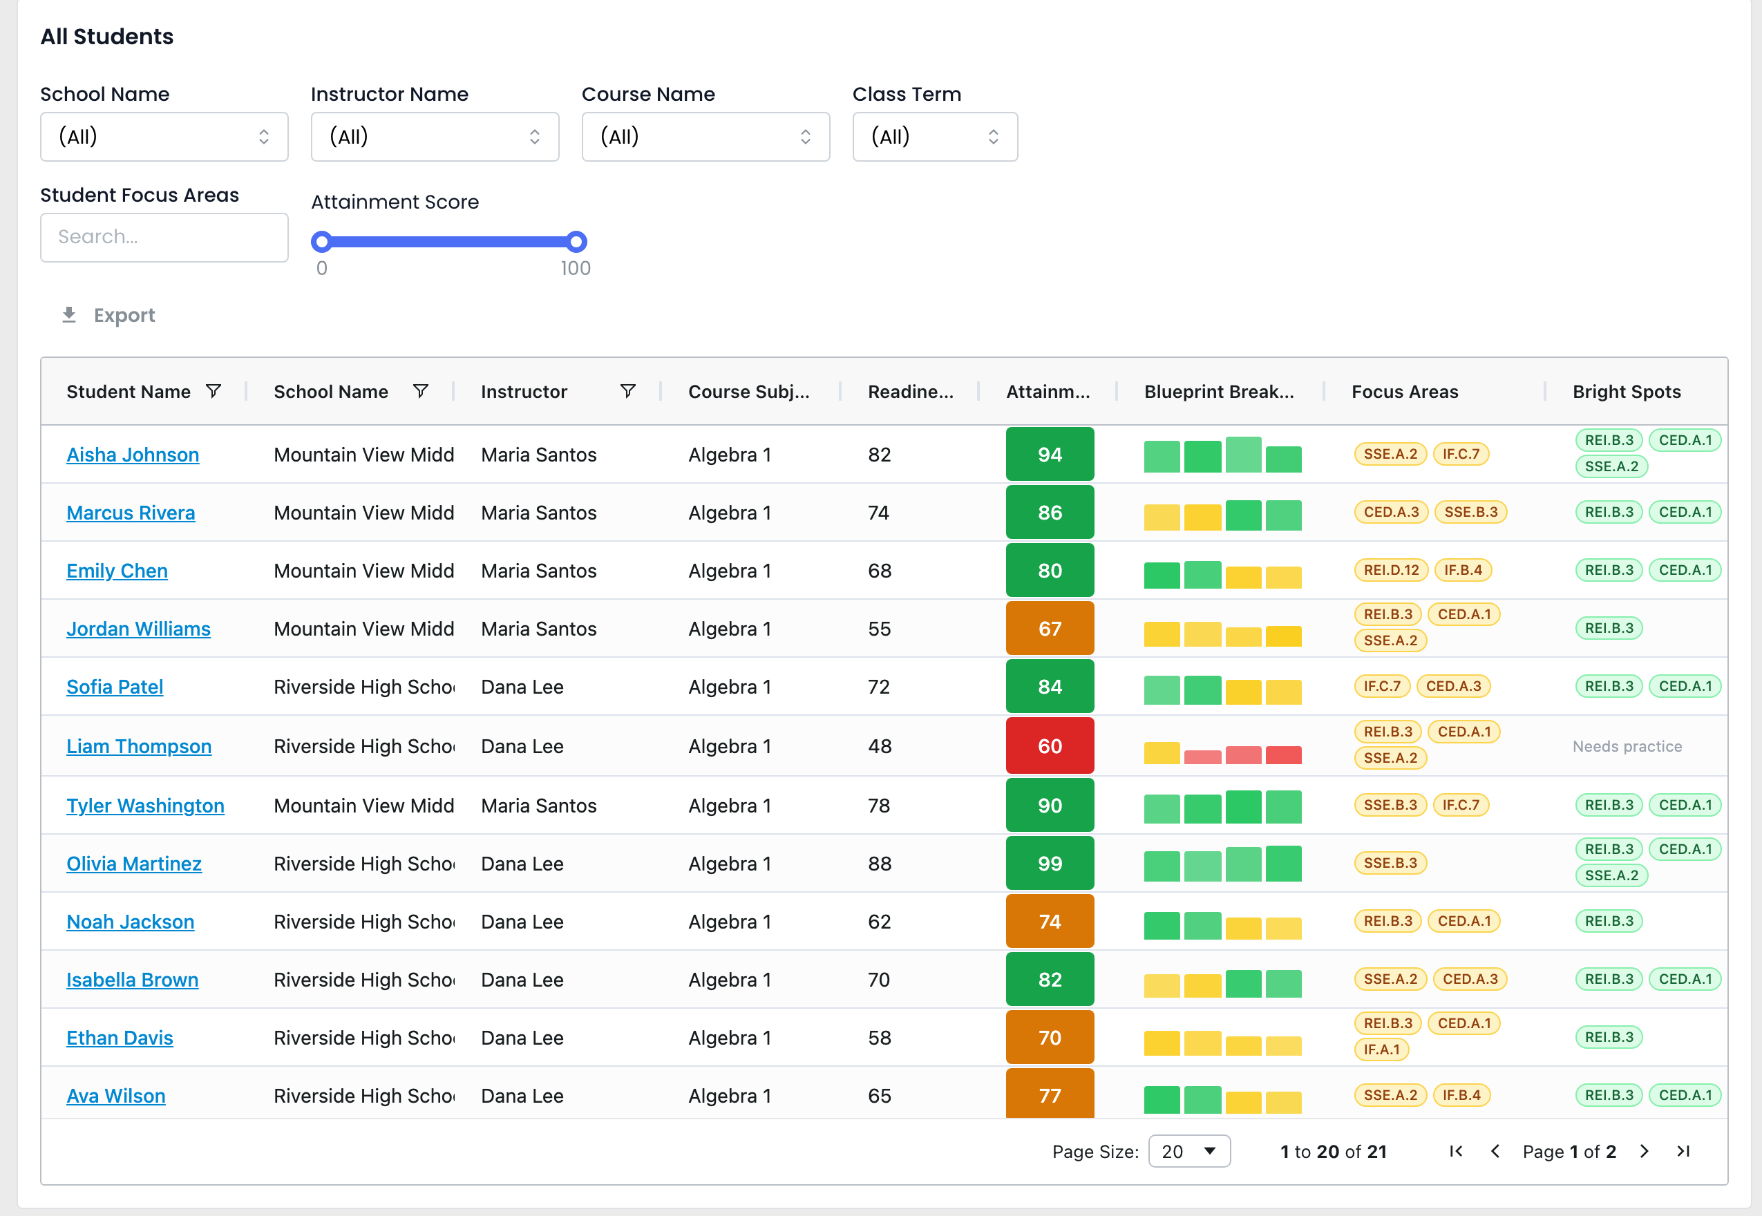Viewport: 1762px width, 1216px height.
Task: Click Olivia Martinez's 99 attainment score badge
Action: pos(1050,863)
